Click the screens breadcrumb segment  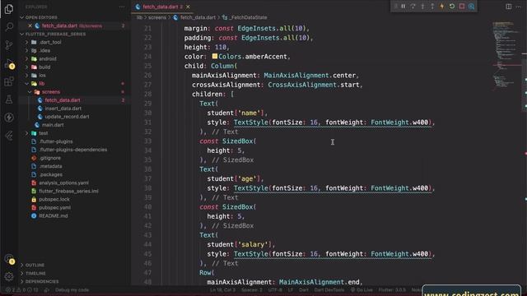pyautogui.click(x=157, y=17)
